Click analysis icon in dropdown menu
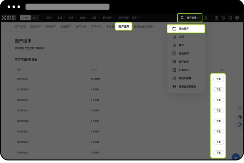244x163 pixels. (174, 62)
